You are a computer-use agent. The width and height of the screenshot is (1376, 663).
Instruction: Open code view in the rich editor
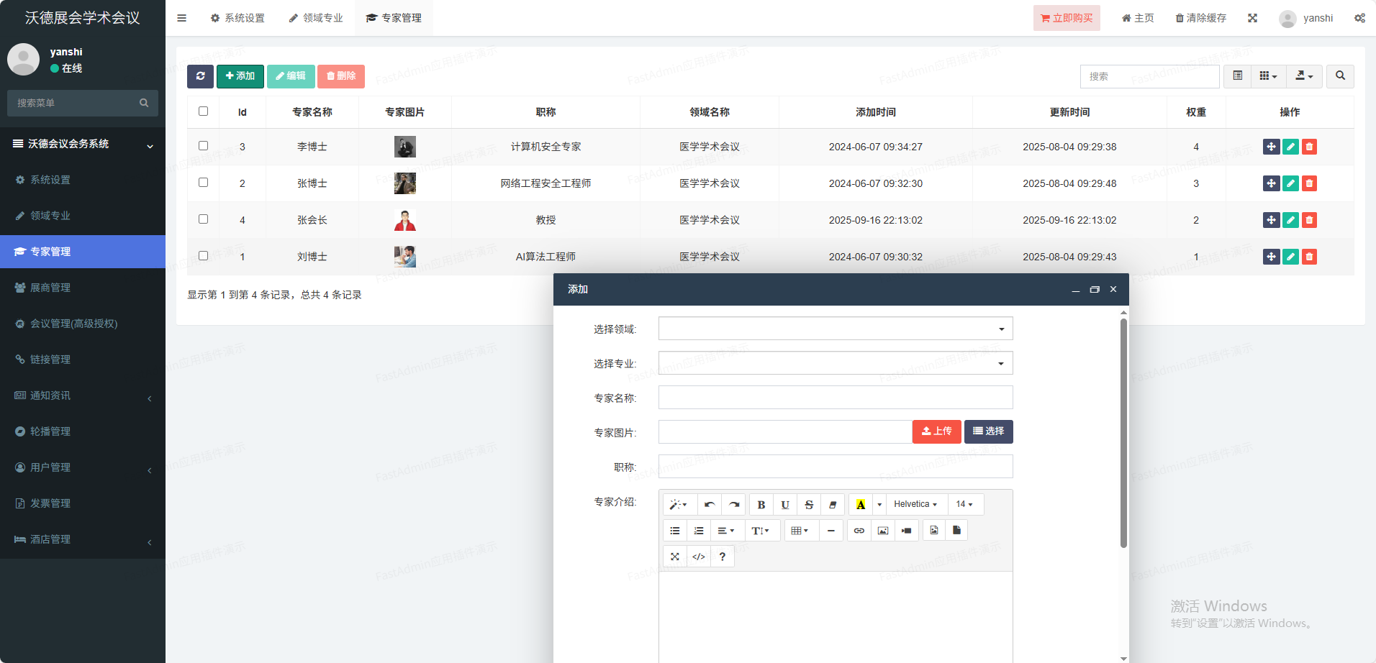click(x=698, y=557)
